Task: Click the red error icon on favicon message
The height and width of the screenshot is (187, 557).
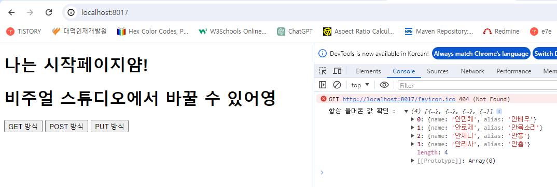Action: 323,99
